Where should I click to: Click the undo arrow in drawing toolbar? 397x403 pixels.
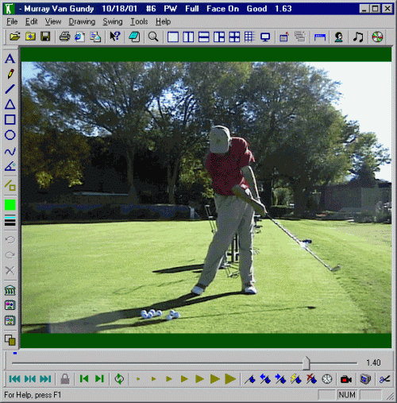(10, 240)
